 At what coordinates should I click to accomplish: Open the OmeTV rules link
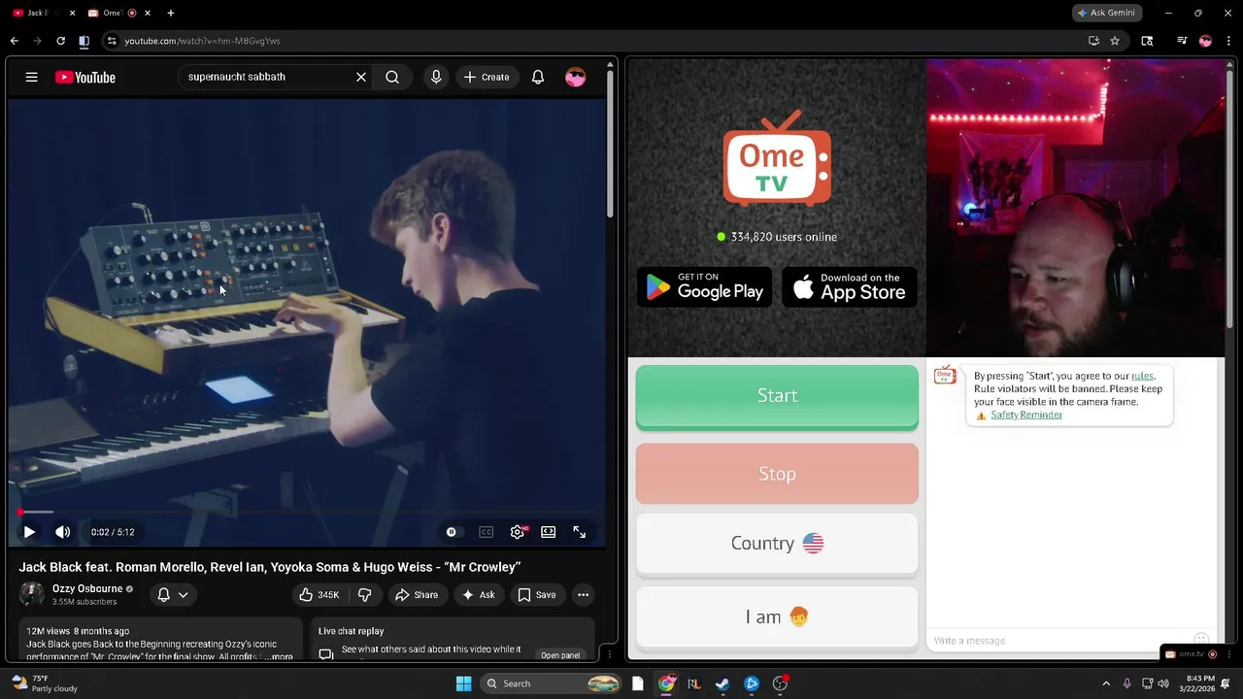tap(1142, 376)
